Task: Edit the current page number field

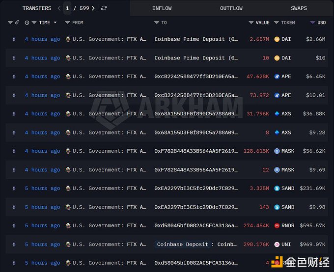Action: pyautogui.click(x=67, y=8)
